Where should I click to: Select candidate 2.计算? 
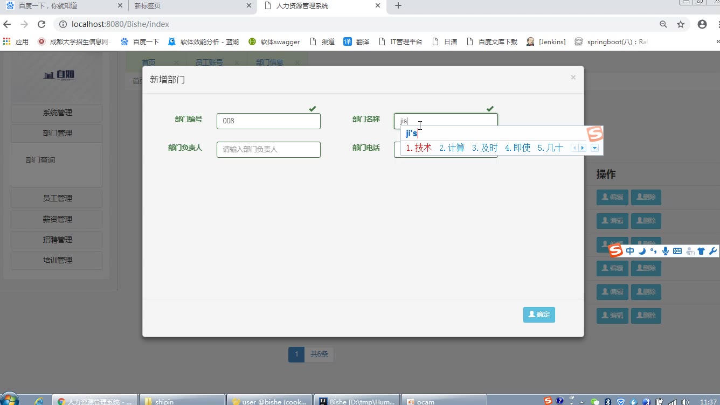[452, 148]
